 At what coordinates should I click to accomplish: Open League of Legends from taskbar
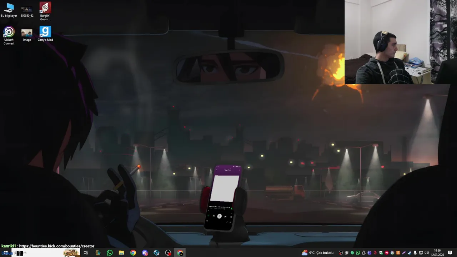(98, 253)
